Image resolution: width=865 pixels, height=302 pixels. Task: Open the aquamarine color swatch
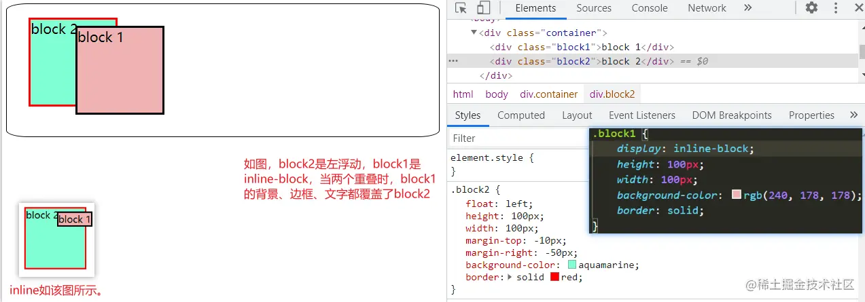[x=571, y=265]
